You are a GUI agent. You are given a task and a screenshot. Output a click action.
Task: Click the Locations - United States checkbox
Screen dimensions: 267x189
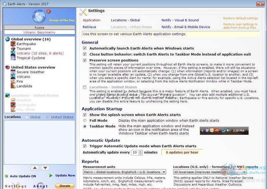(85, 87)
